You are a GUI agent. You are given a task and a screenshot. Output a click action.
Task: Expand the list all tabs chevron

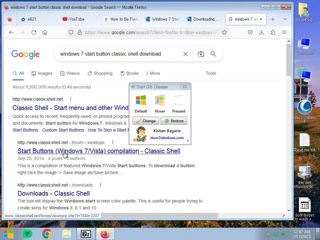[x=285, y=19]
